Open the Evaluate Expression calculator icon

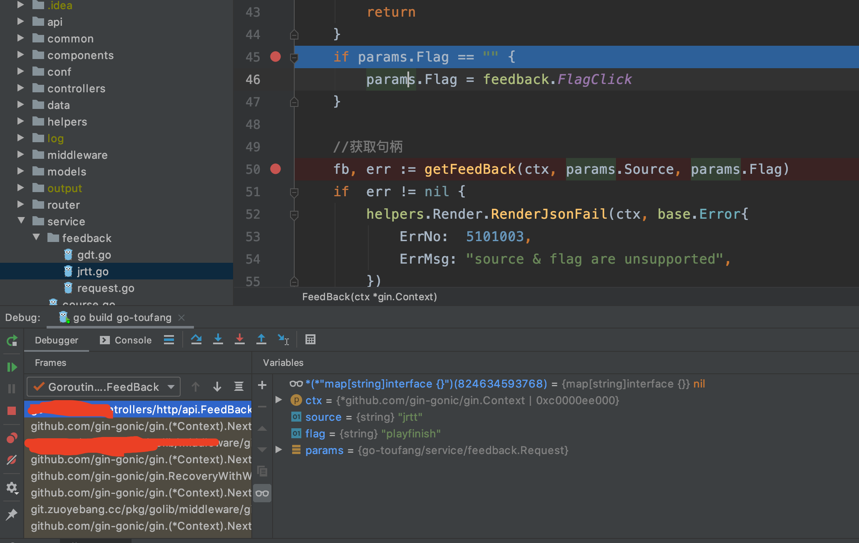310,340
